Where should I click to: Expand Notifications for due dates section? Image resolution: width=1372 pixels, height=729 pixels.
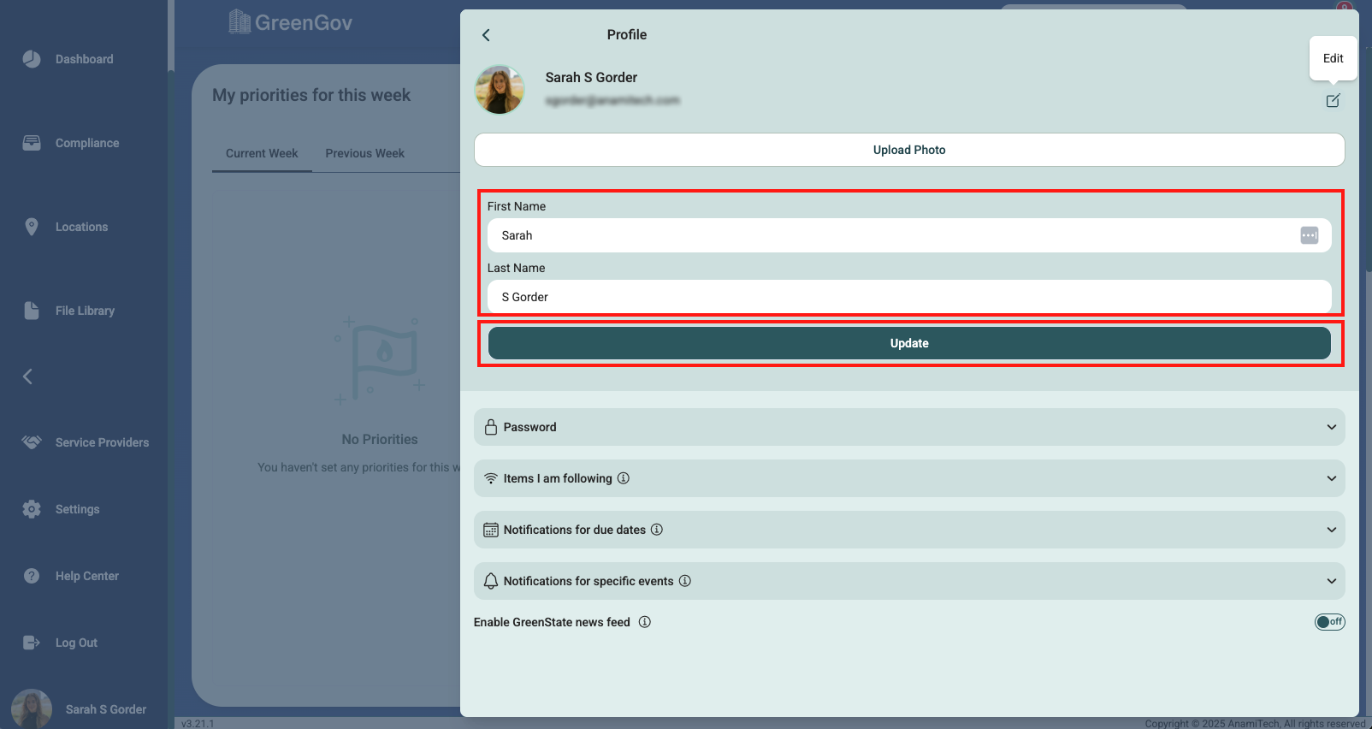click(x=908, y=530)
